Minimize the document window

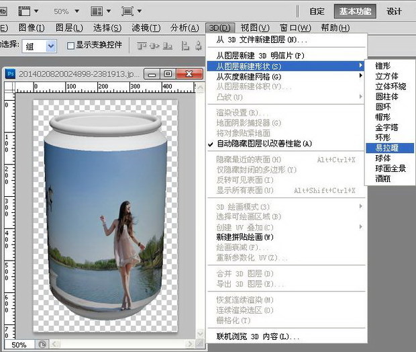(152, 74)
